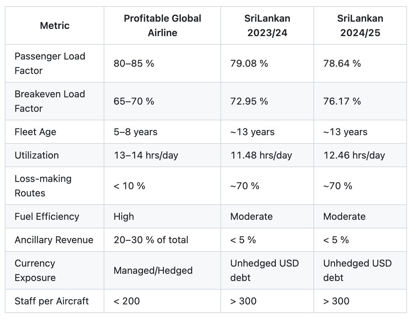Viewport: 416px width, 324px height.
Task: Select the Staff per Aircraft label
Action: click(x=52, y=301)
